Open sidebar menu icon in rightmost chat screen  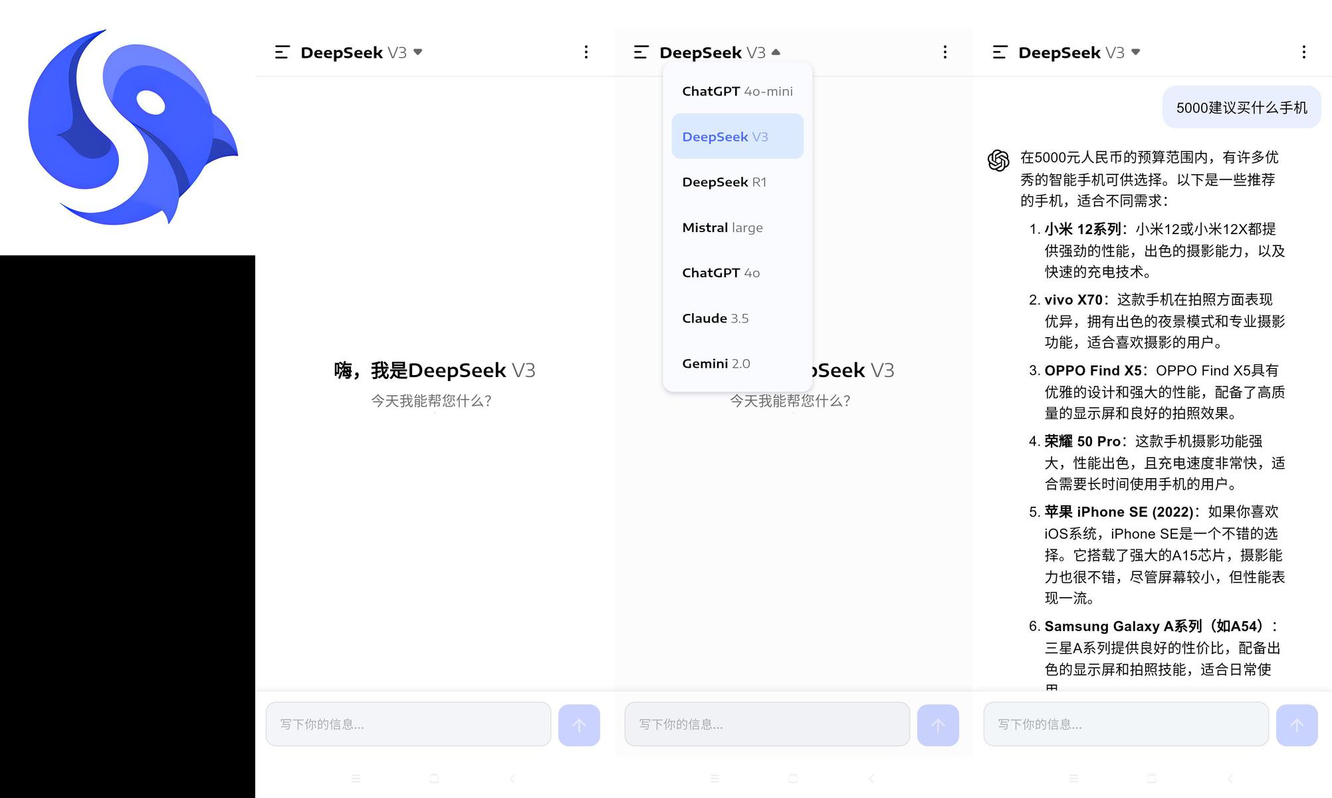[1000, 53]
